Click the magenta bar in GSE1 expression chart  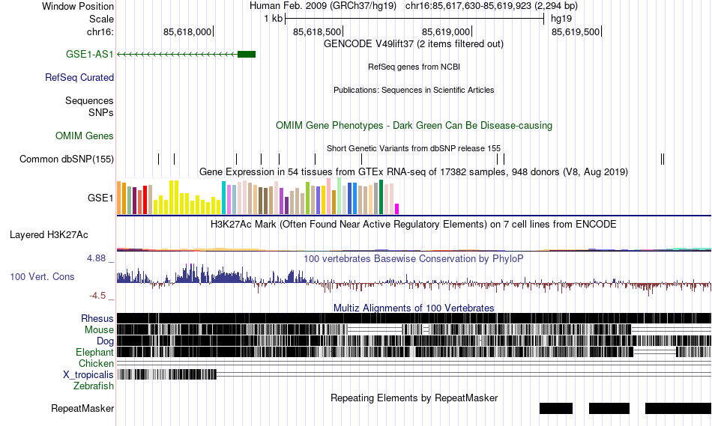(x=397, y=209)
